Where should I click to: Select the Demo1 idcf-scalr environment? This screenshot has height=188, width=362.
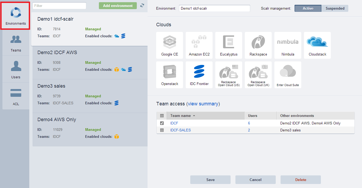pos(89,29)
